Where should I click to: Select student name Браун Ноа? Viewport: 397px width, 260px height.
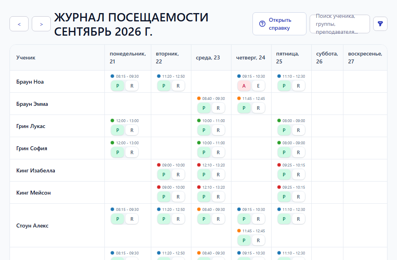click(30, 82)
